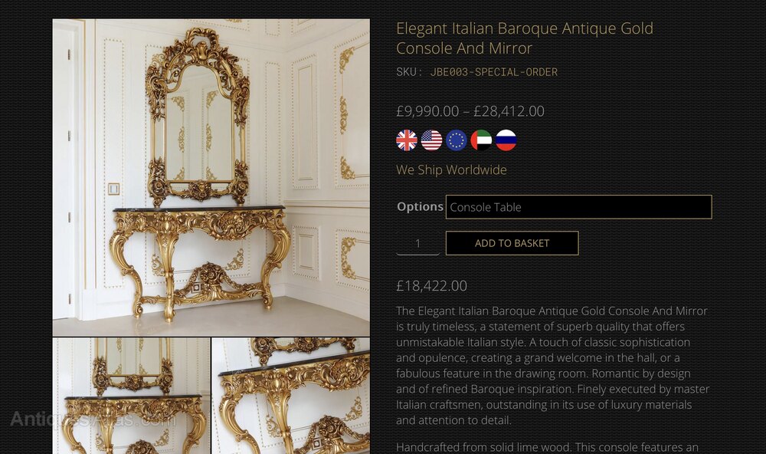Open the Options dropdown showing Console Table
The width and height of the screenshot is (766, 454).
click(579, 207)
